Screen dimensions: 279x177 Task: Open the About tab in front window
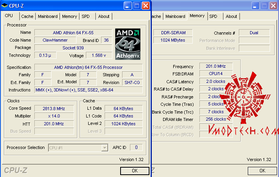coord(104,16)
